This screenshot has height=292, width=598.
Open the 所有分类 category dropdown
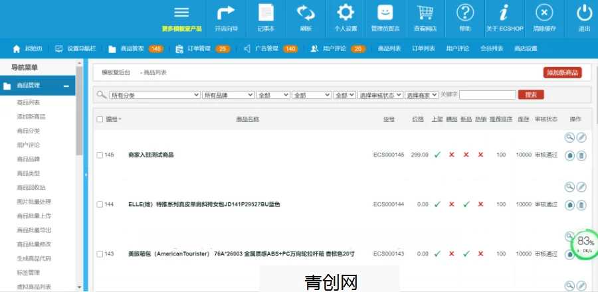(155, 95)
